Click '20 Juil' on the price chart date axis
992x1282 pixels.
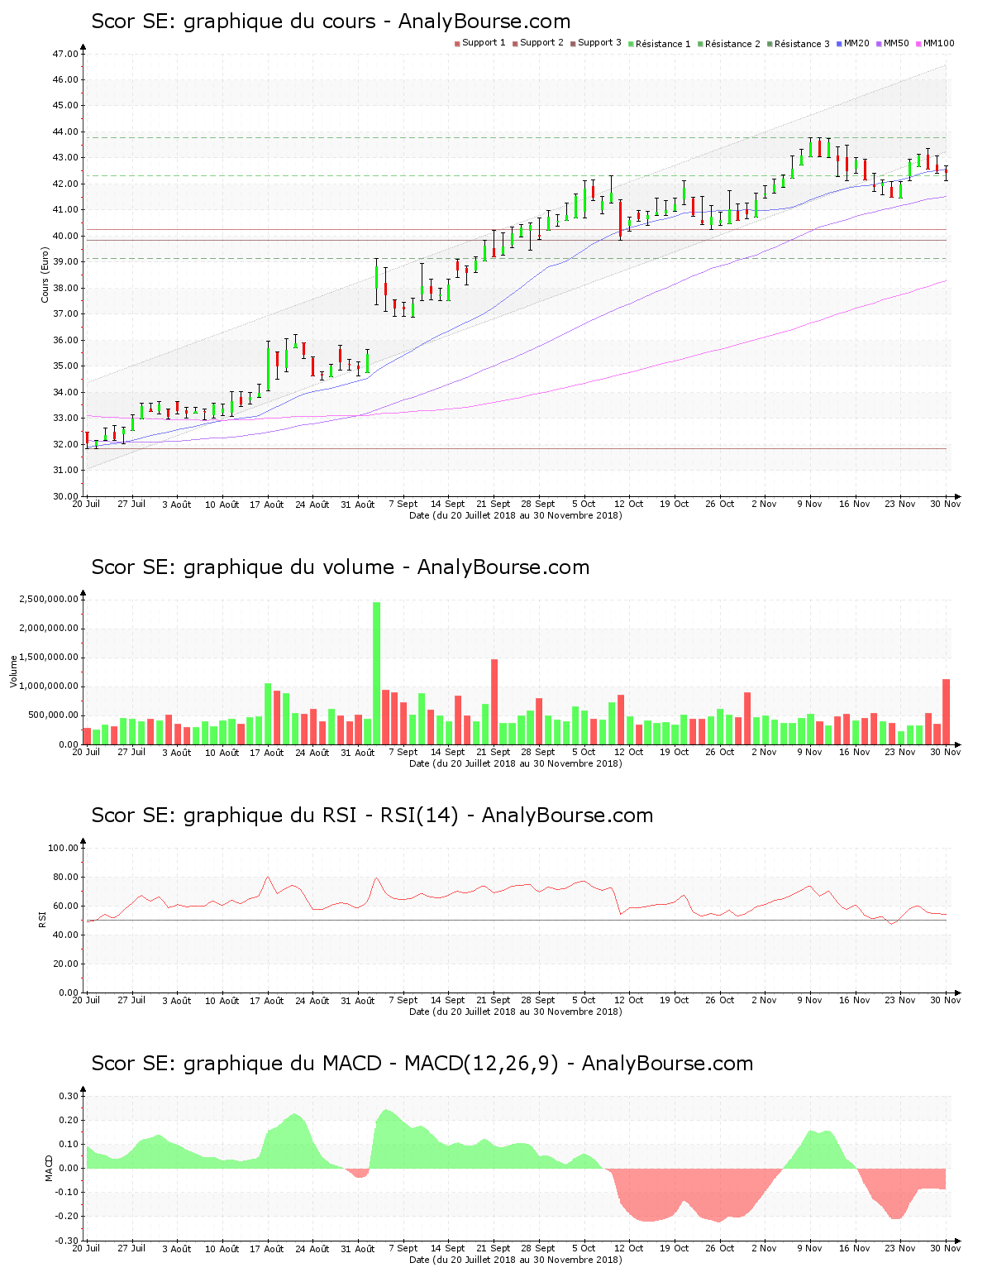point(86,504)
